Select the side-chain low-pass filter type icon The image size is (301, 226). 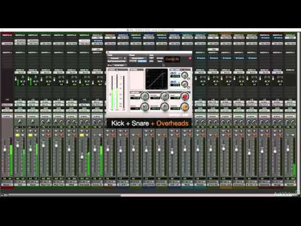(x=175, y=82)
